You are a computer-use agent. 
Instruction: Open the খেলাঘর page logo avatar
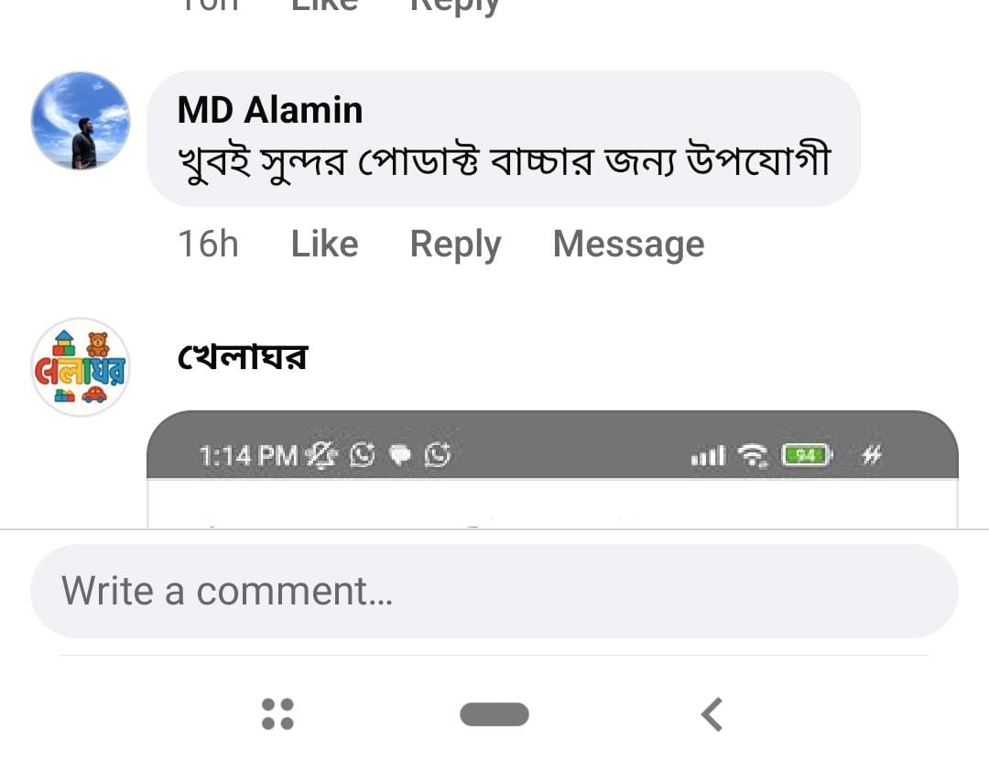(x=81, y=367)
